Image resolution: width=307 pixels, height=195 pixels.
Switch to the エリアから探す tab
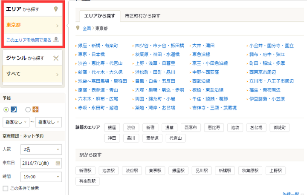(x=100, y=16)
